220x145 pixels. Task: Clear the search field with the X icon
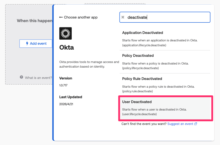click(123, 17)
